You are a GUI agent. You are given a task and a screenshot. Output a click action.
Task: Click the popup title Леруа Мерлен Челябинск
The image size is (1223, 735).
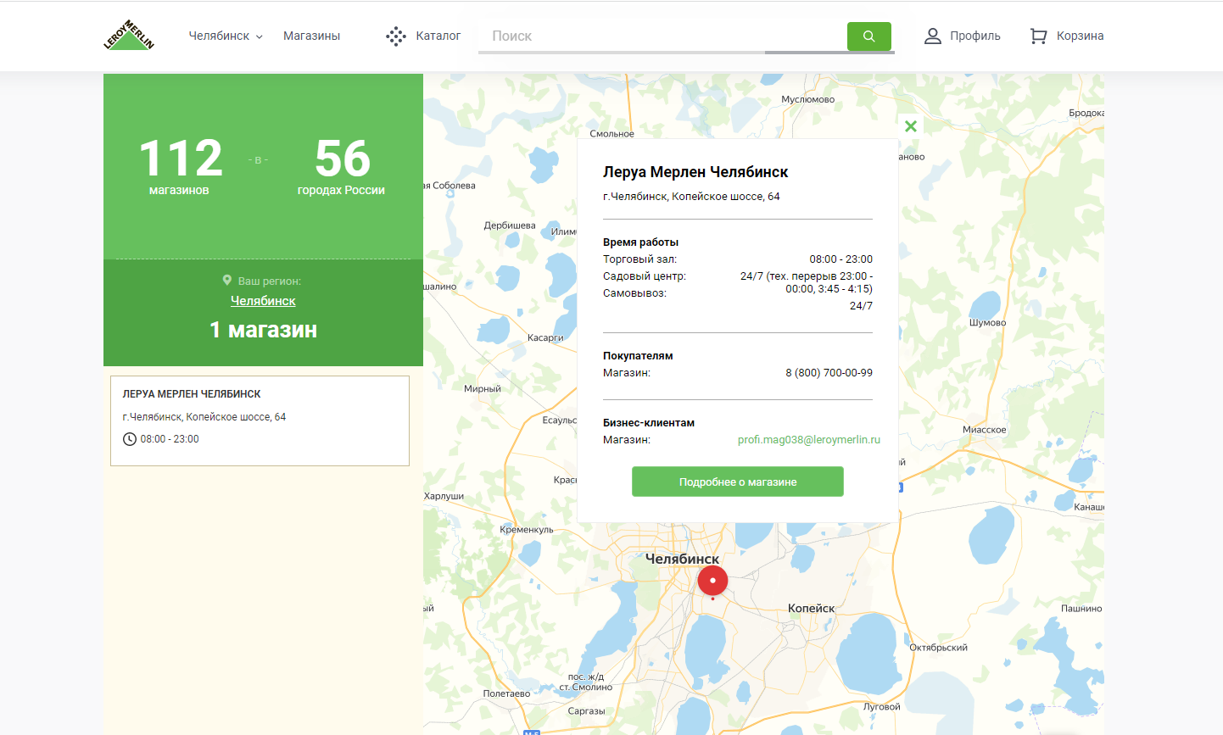coord(695,172)
